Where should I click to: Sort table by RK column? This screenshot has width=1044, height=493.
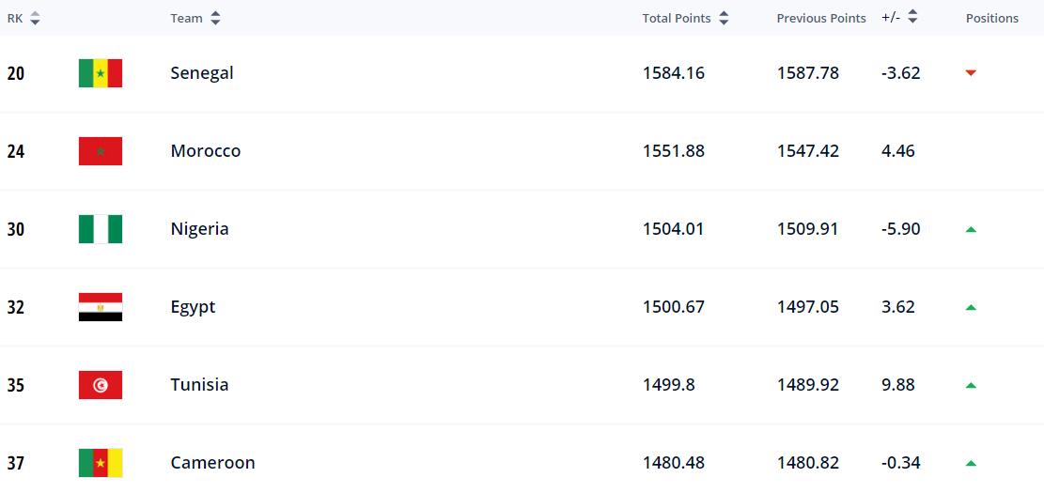pos(35,18)
